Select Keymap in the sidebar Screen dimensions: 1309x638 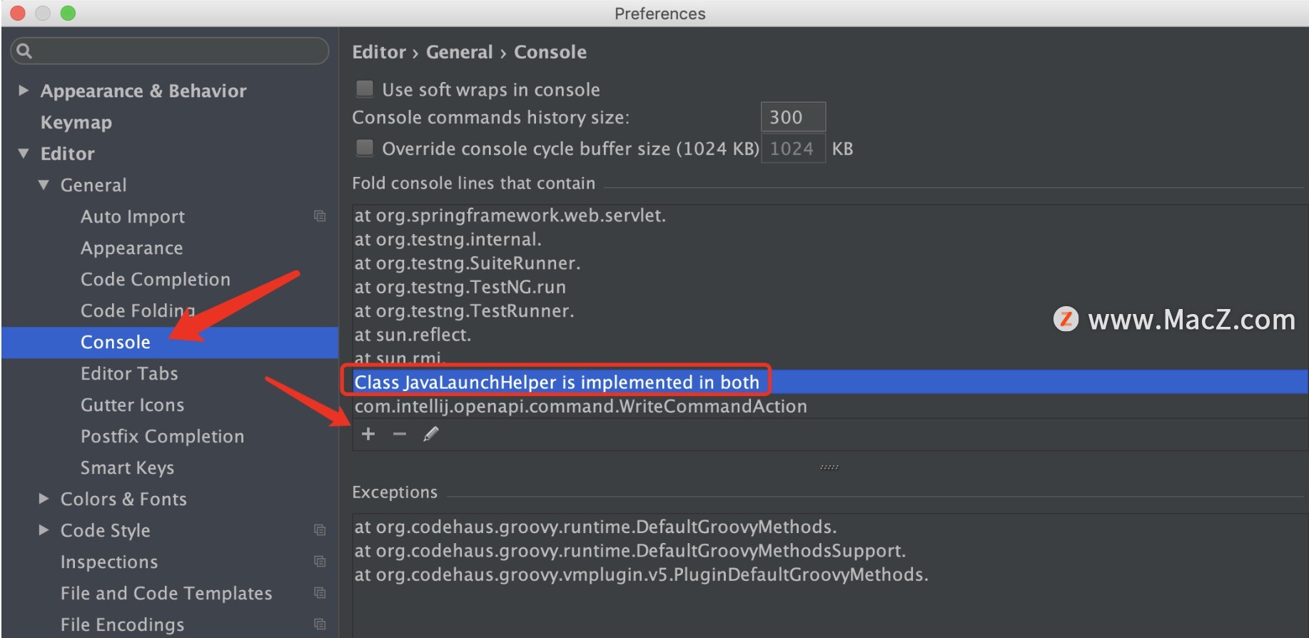[x=76, y=122]
